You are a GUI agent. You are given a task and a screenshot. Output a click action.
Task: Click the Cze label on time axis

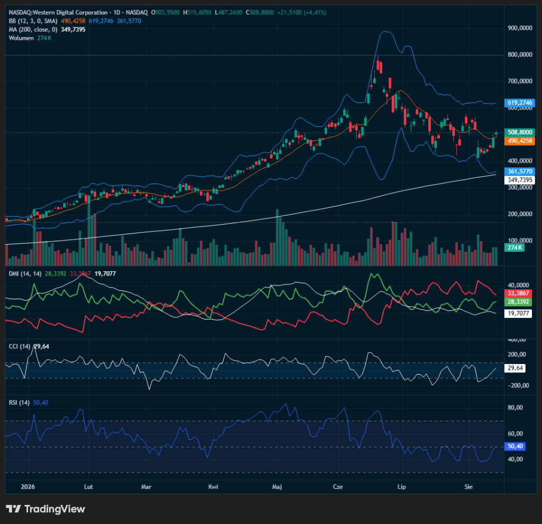[x=338, y=486]
